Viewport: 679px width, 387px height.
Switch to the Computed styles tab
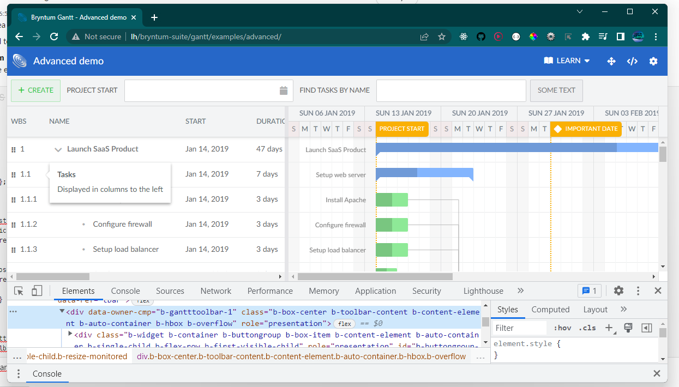tap(550, 309)
